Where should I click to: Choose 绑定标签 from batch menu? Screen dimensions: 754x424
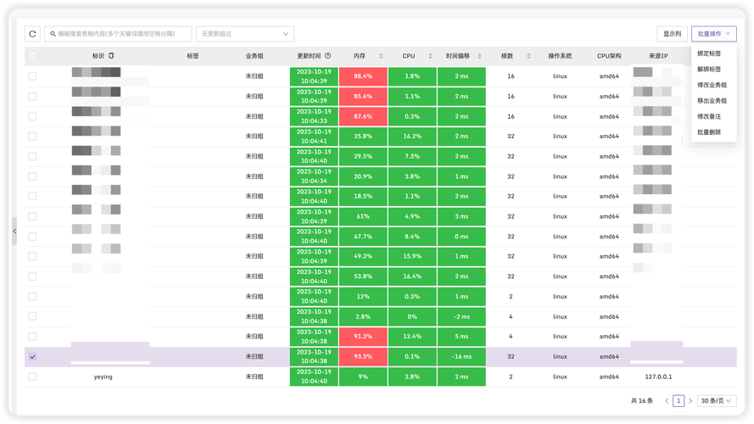(x=709, y=53)
